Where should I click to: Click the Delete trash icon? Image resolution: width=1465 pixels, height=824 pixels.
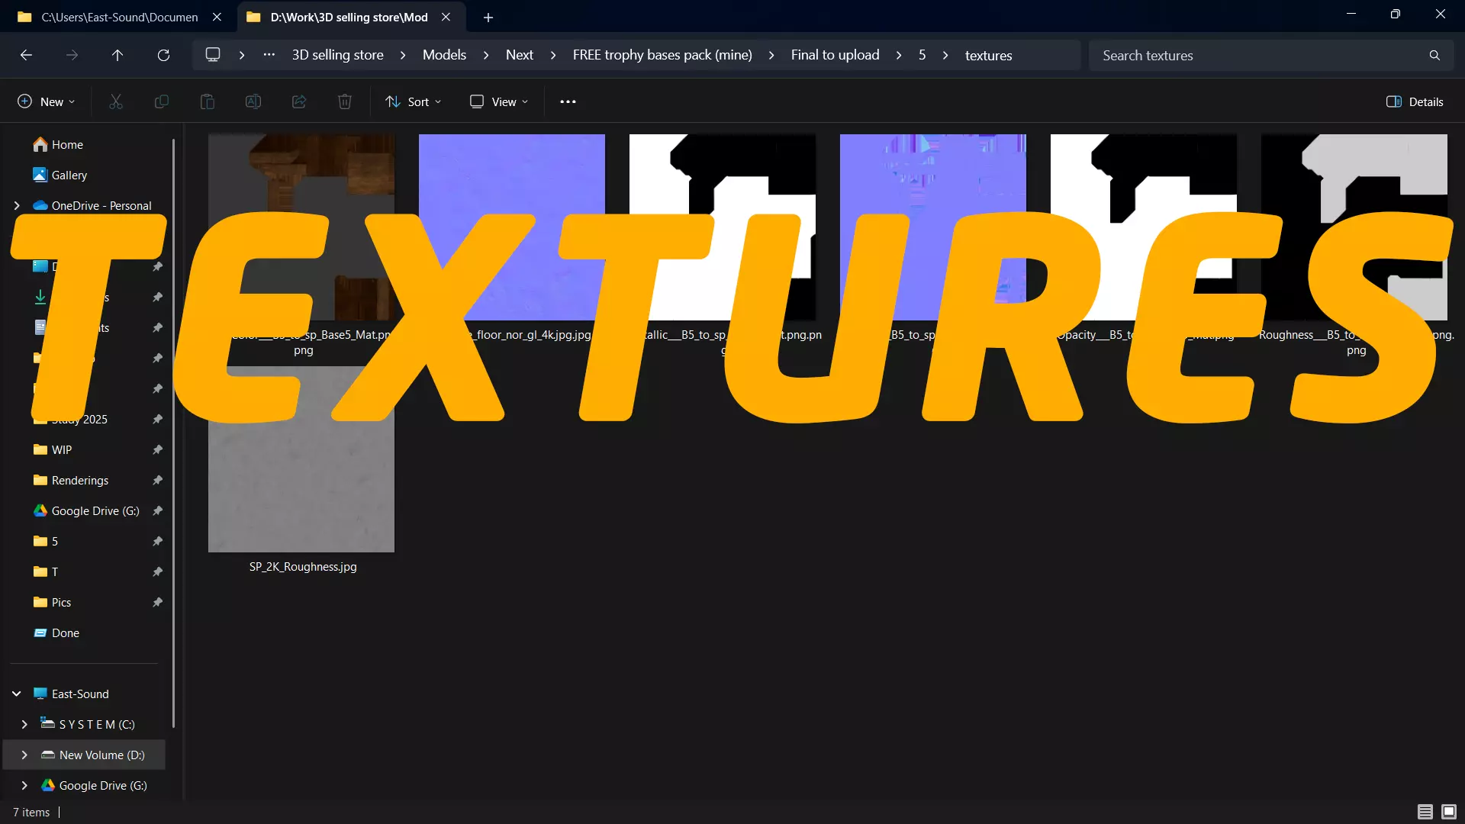(345, 101)
